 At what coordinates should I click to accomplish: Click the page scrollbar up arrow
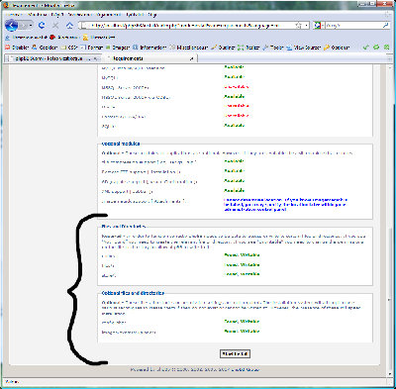pos(390,67)
